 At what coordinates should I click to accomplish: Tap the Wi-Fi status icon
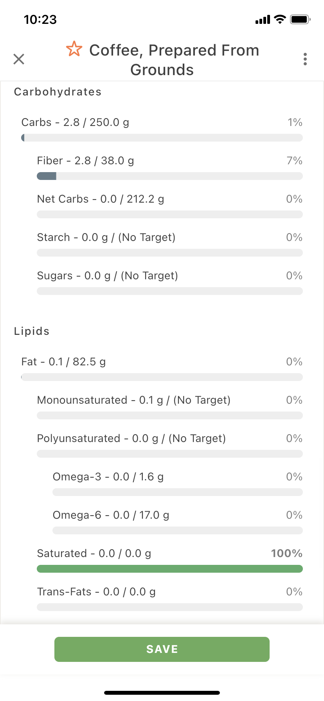(280, 19)
